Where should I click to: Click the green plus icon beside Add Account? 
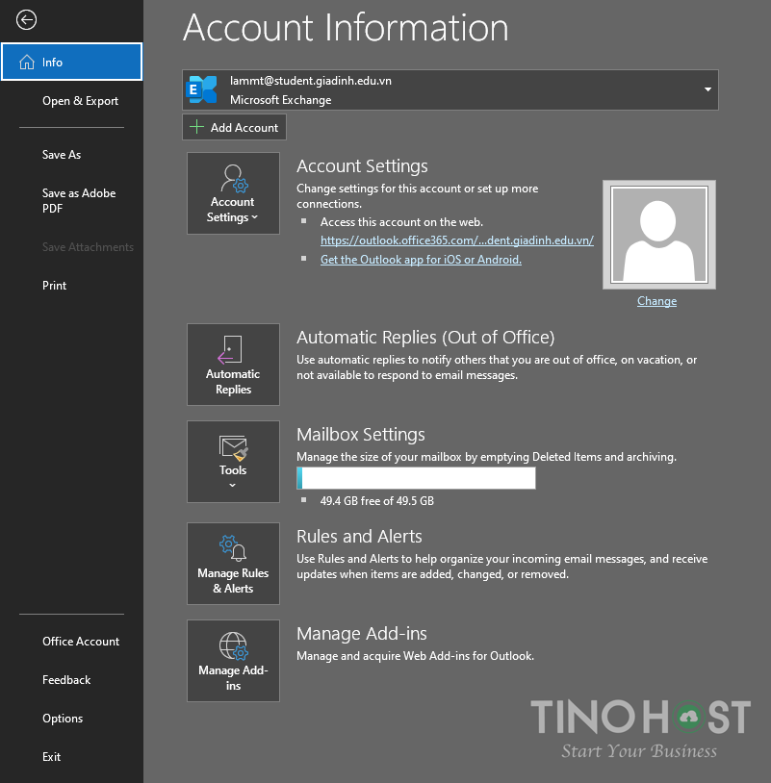click(197, 127)
